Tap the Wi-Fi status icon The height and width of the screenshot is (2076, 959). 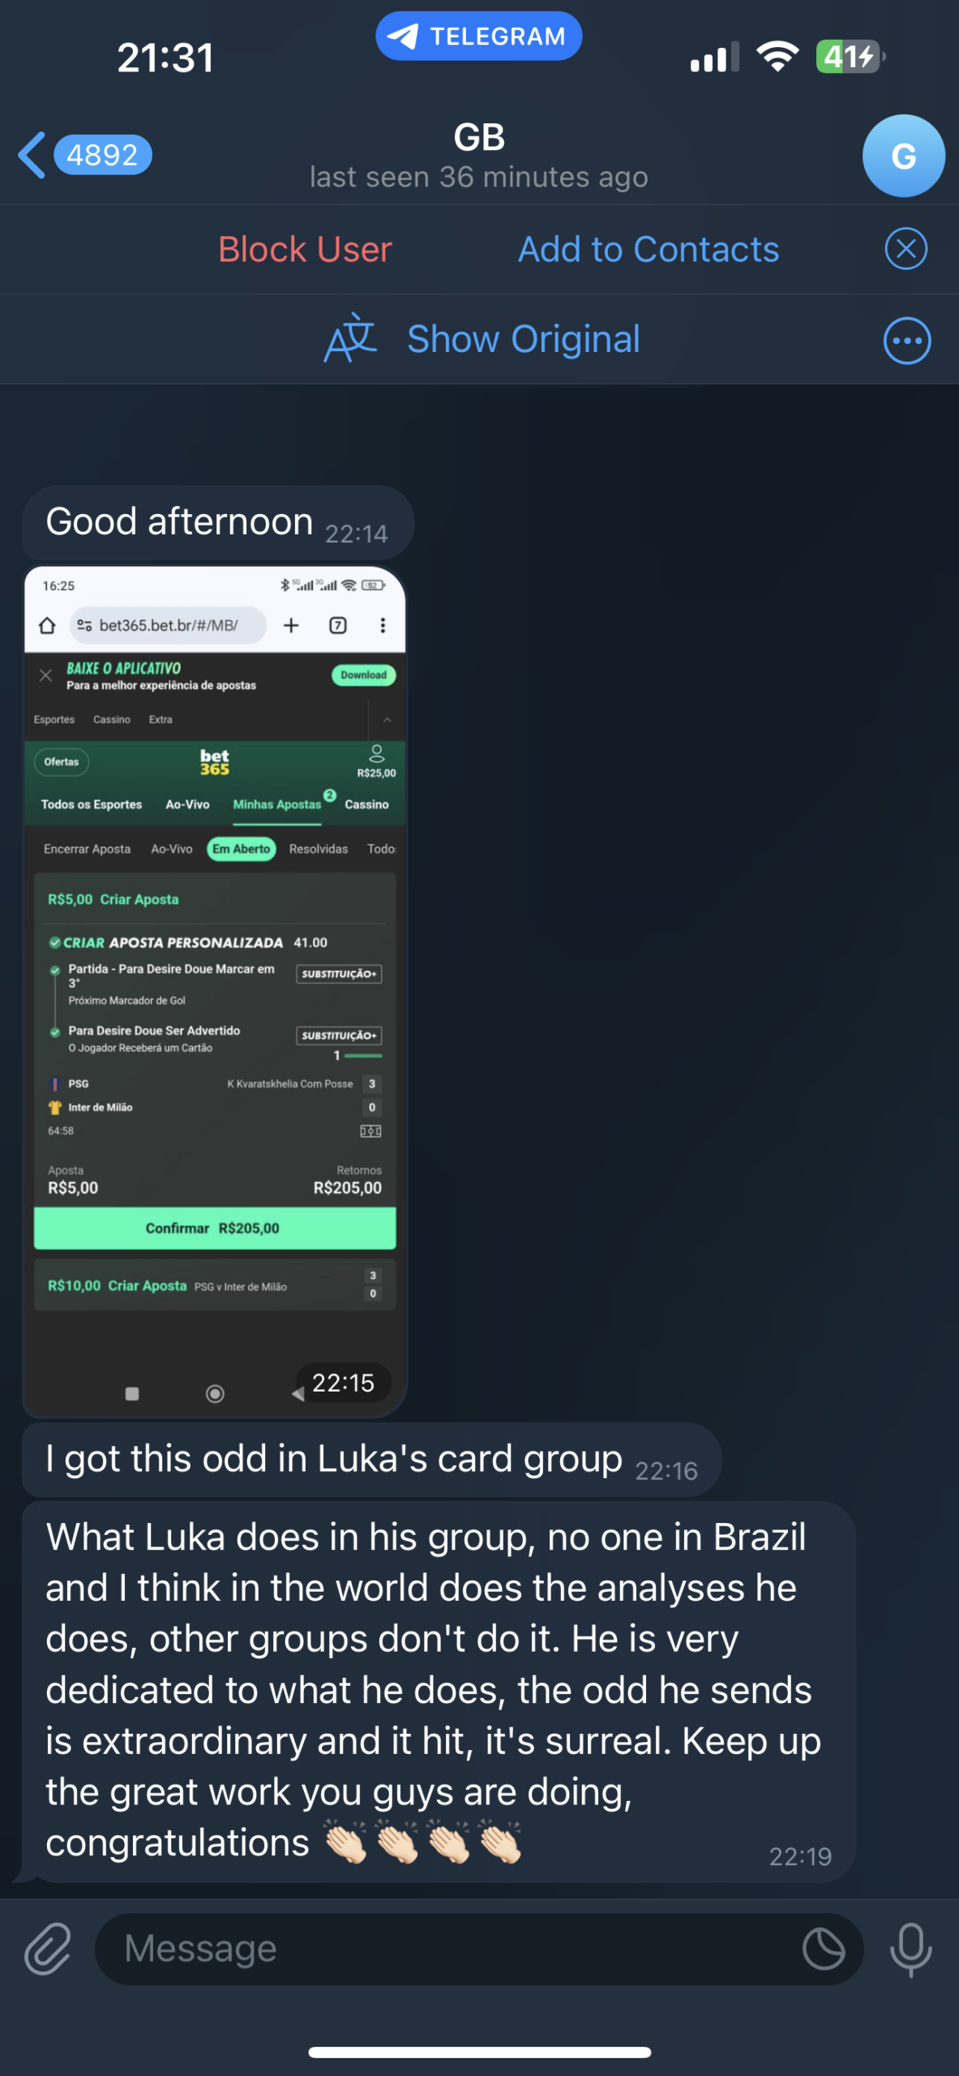pos(777,57)
